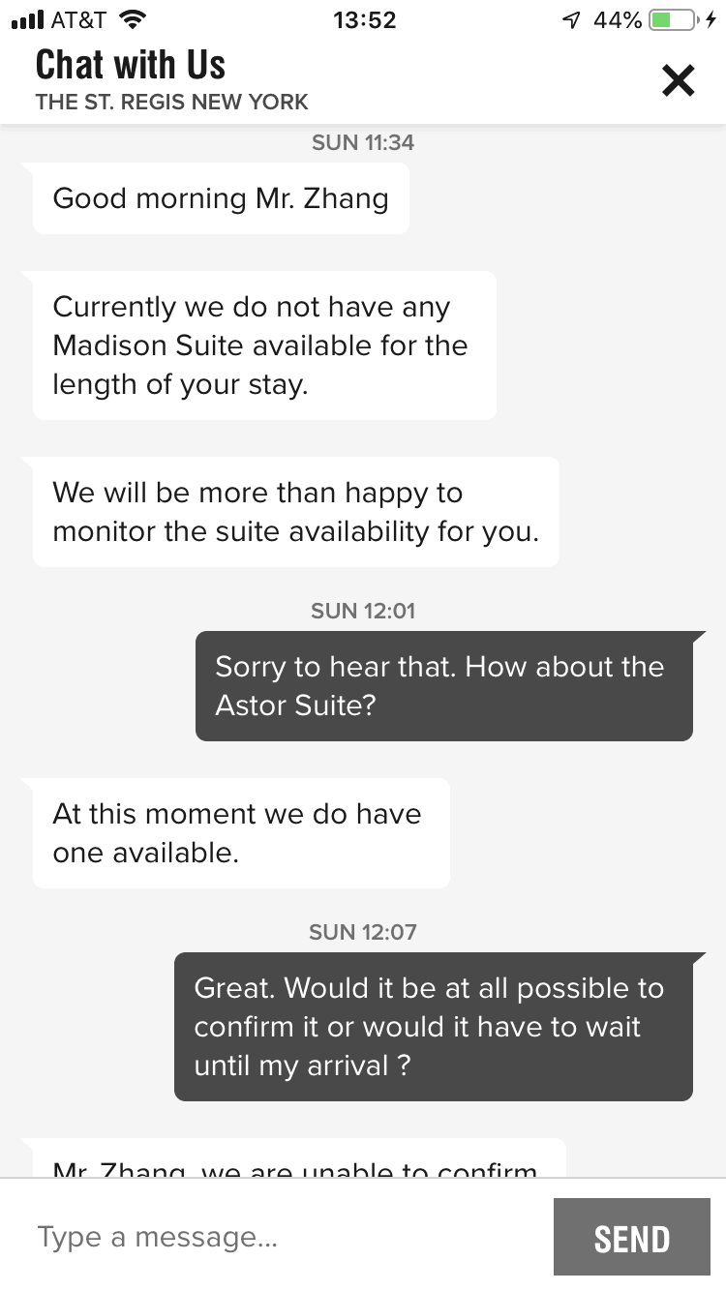Tap the 'Would it be possible to confirm' message
The width and height of the screenshot is (726, 1291).
[x=433, y=1027]
